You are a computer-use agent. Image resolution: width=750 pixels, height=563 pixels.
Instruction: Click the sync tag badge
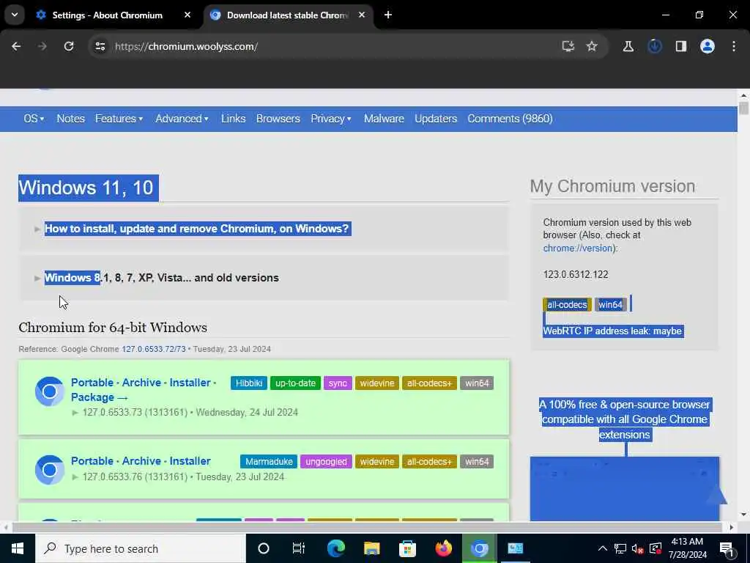(x=338, y=383)
